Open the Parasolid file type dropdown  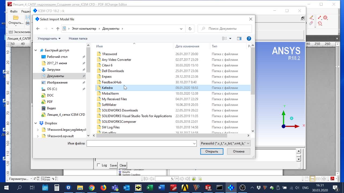[225, 143]
